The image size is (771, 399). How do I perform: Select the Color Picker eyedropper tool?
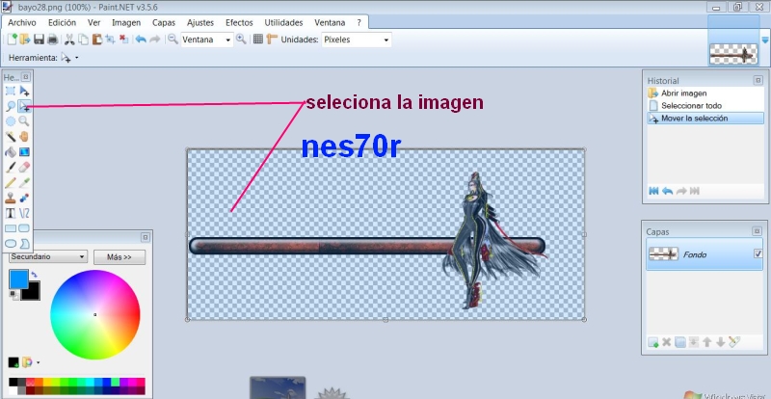[24, 182]
